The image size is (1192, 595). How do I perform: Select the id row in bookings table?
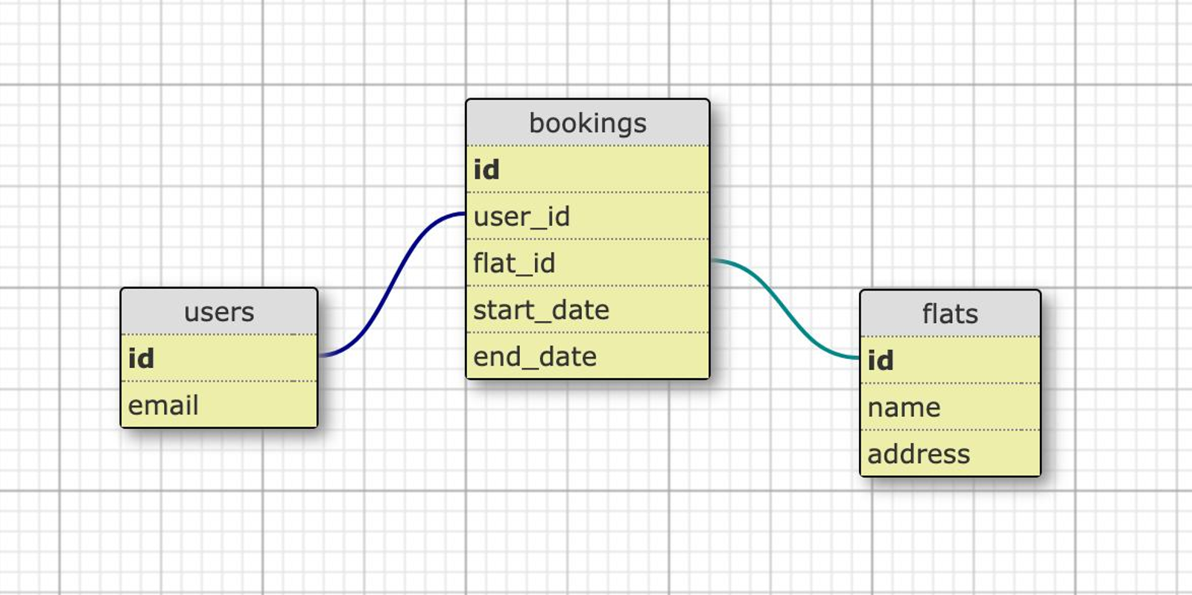click(x=588, y=169)
